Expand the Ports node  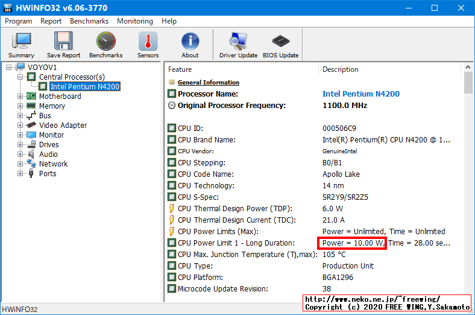point(20,173)
